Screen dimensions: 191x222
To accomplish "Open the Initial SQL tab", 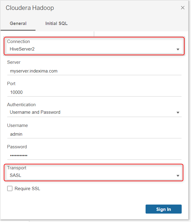I will tap(56, 23).
